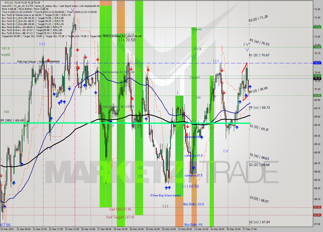Select the '26 Dec 22:00' time axis label

click(234, 229)
